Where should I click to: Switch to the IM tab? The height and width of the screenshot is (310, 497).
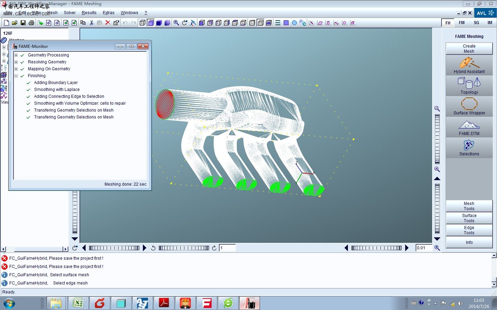pyautogui.click(x=490, y=23)
